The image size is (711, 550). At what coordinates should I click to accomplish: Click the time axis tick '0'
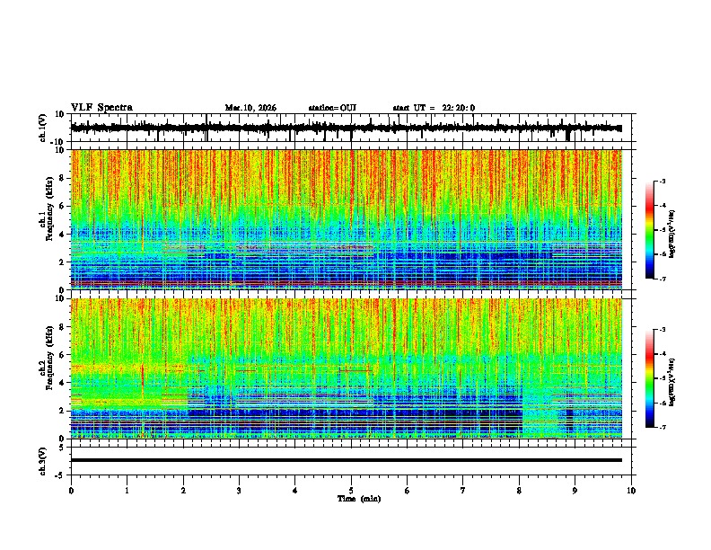click(71, 491)
